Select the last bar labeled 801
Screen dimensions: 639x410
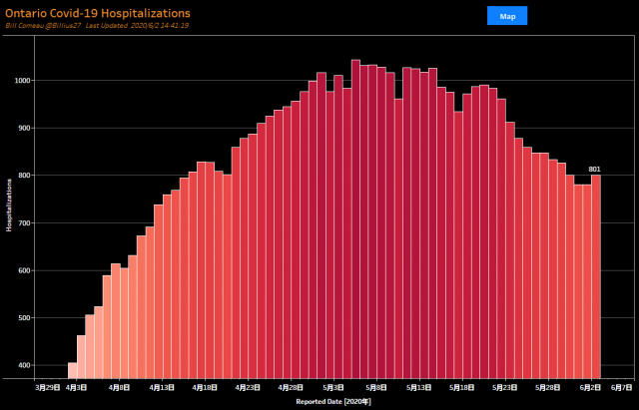[596, 277]
